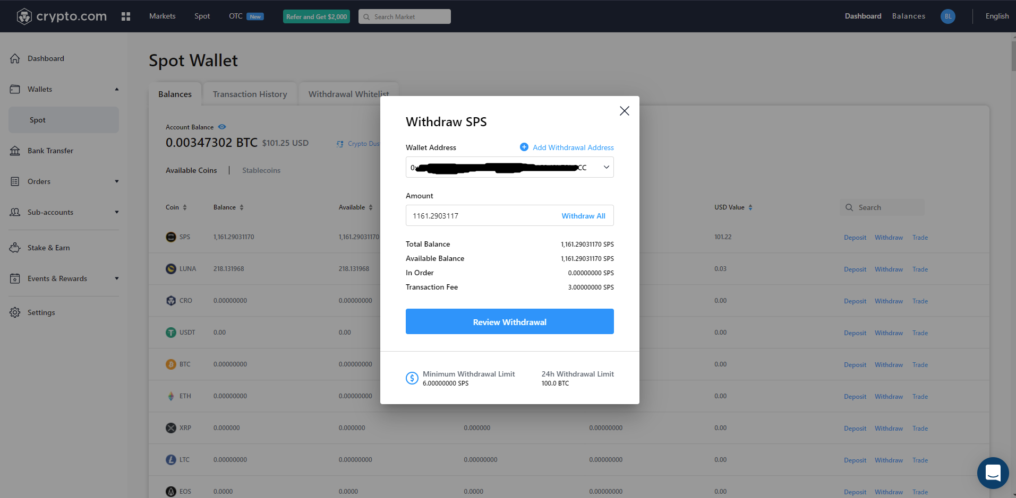Click the BL profile avatar
Screen dimensions: 1016x498
coord(947,16)
